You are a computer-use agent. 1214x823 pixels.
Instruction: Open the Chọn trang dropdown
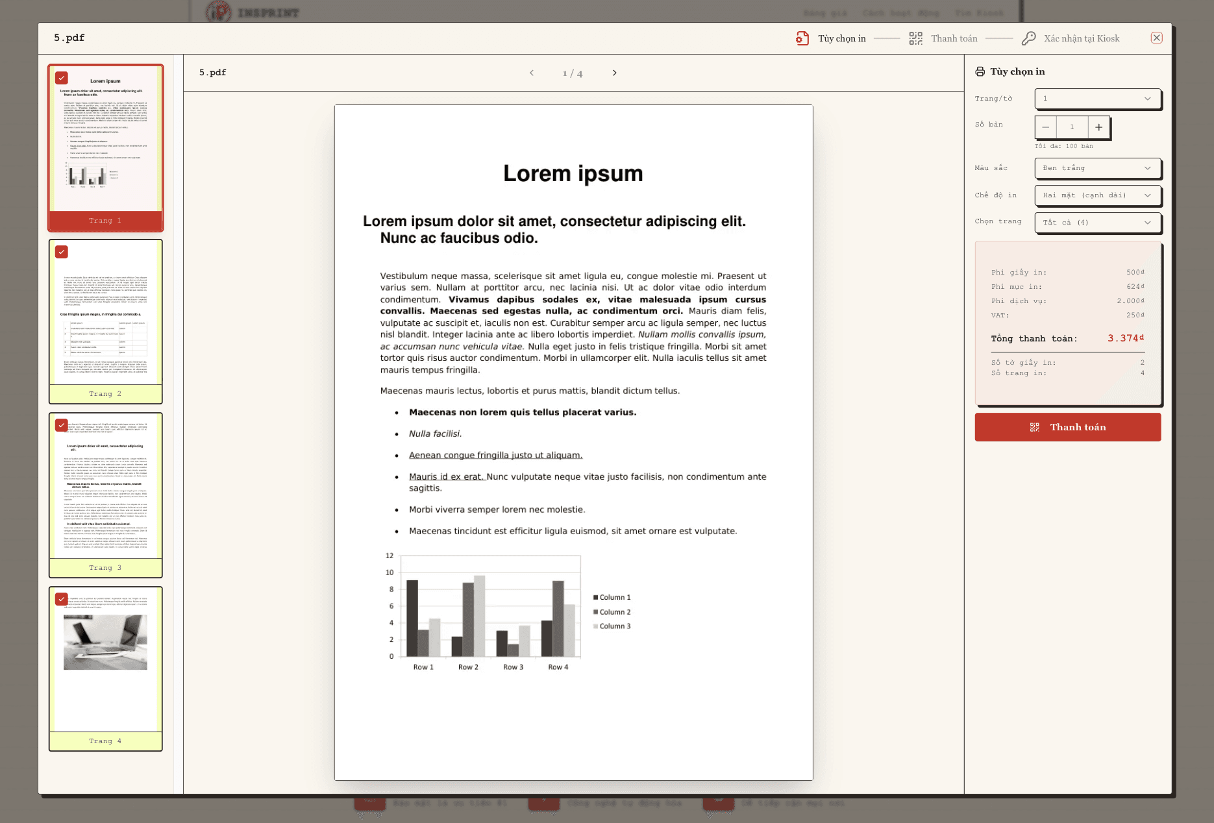point(1097,223)
